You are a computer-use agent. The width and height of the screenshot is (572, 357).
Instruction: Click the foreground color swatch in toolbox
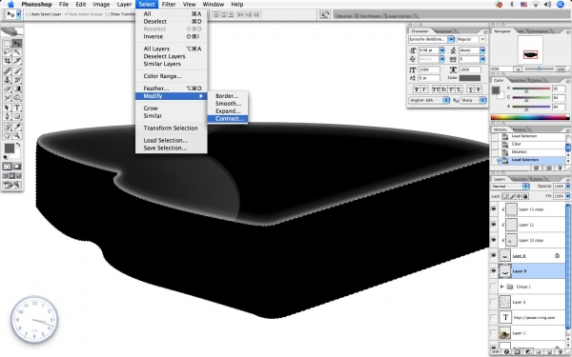click(10, 149)
